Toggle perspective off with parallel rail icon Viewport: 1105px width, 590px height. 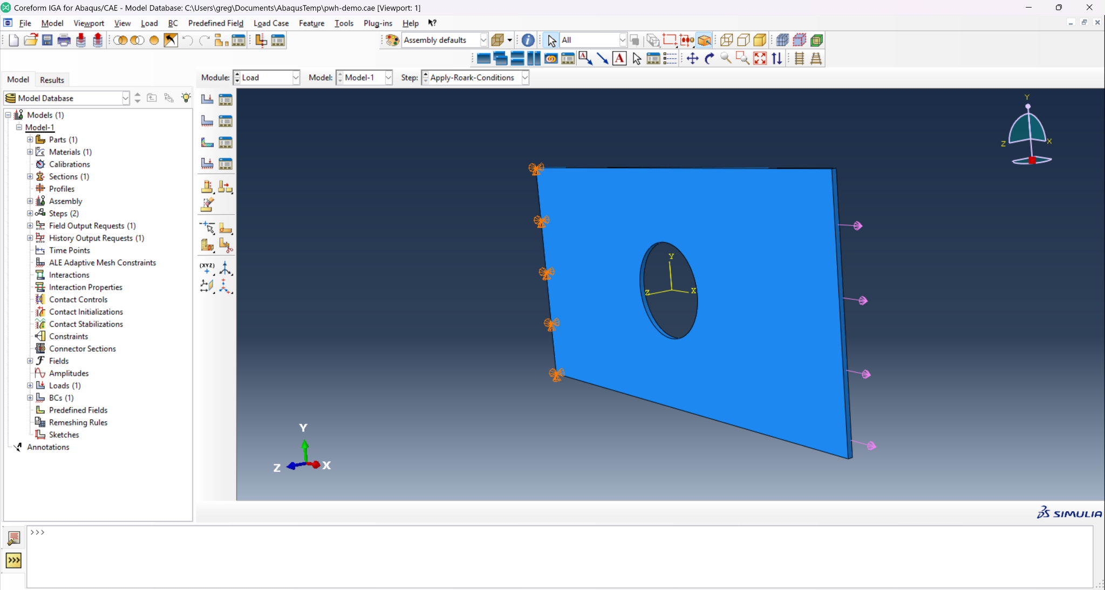tap(800, 58)
